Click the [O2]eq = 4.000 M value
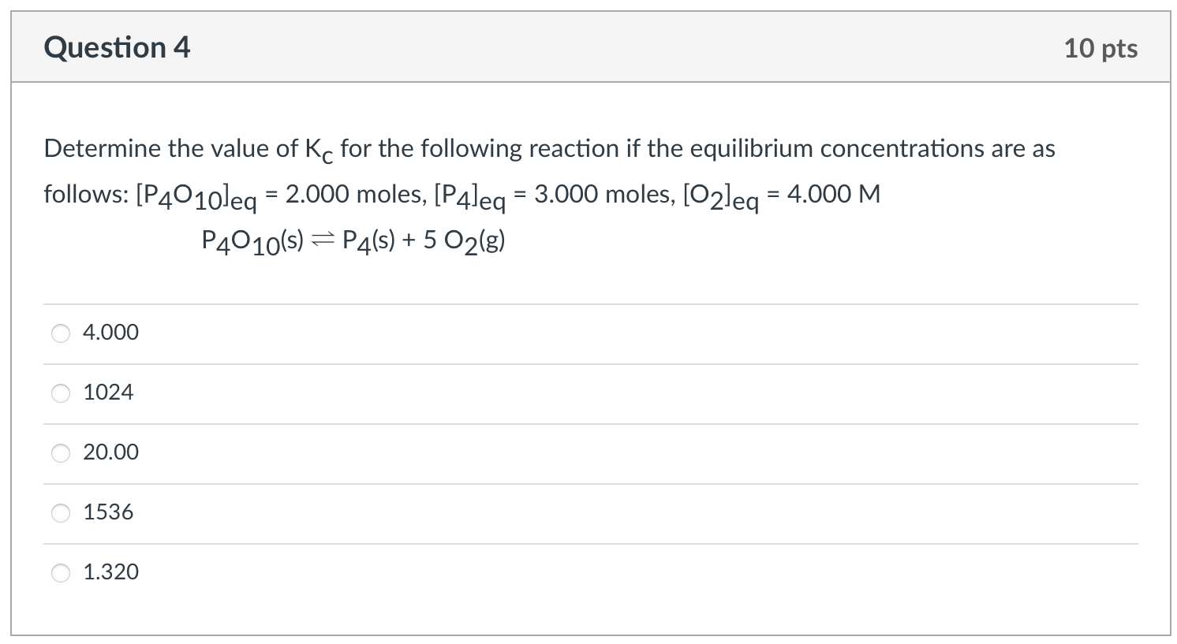The width and height of the screenshot is (1177, 644). click(781, 195)
